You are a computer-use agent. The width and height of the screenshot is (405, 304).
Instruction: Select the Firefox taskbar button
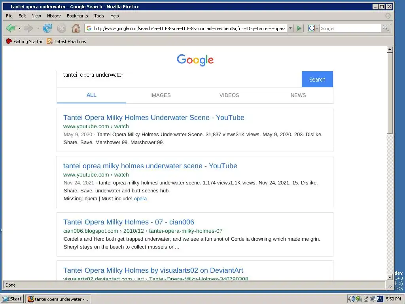coord(59,299)
